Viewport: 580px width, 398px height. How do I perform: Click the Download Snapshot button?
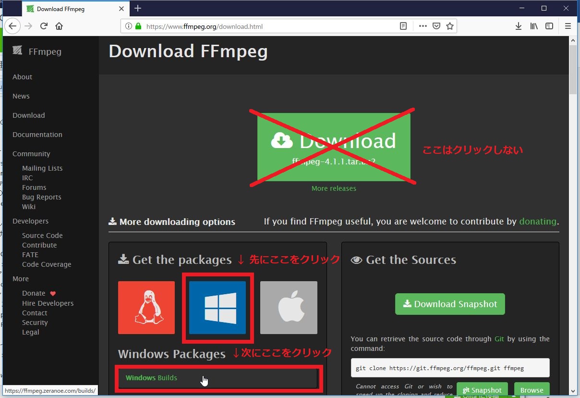pyautogui.click(x=449, y=304)
